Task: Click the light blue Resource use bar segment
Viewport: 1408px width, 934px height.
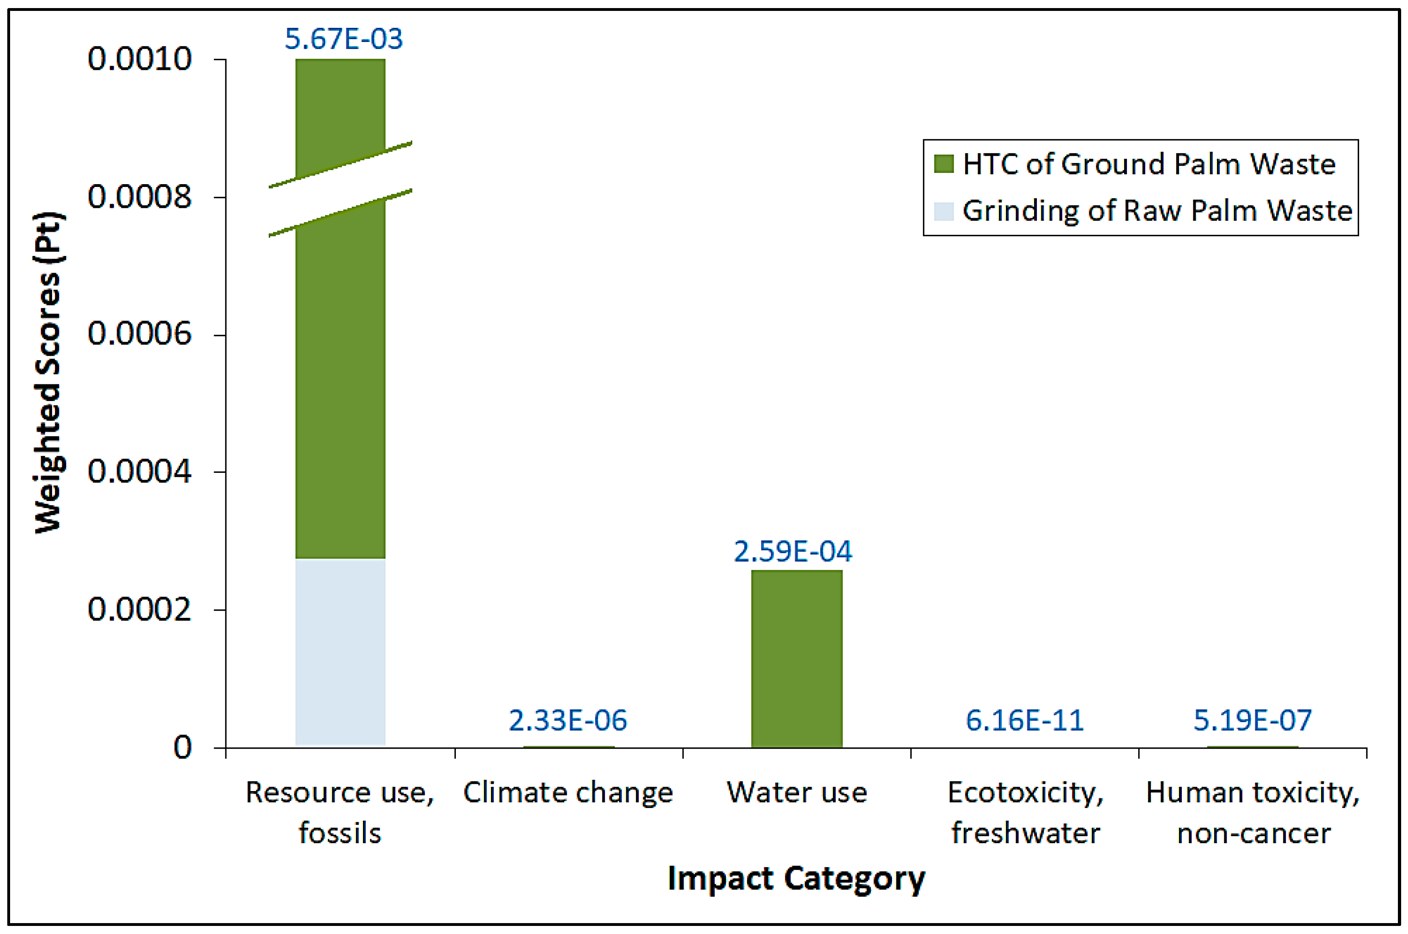Action: (340, 652)
